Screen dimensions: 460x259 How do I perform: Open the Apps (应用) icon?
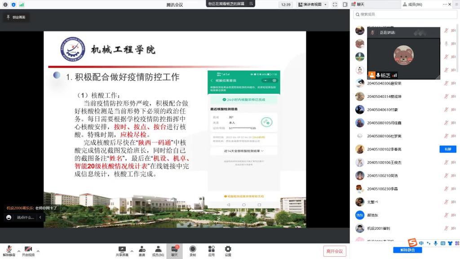coord(211,250)
